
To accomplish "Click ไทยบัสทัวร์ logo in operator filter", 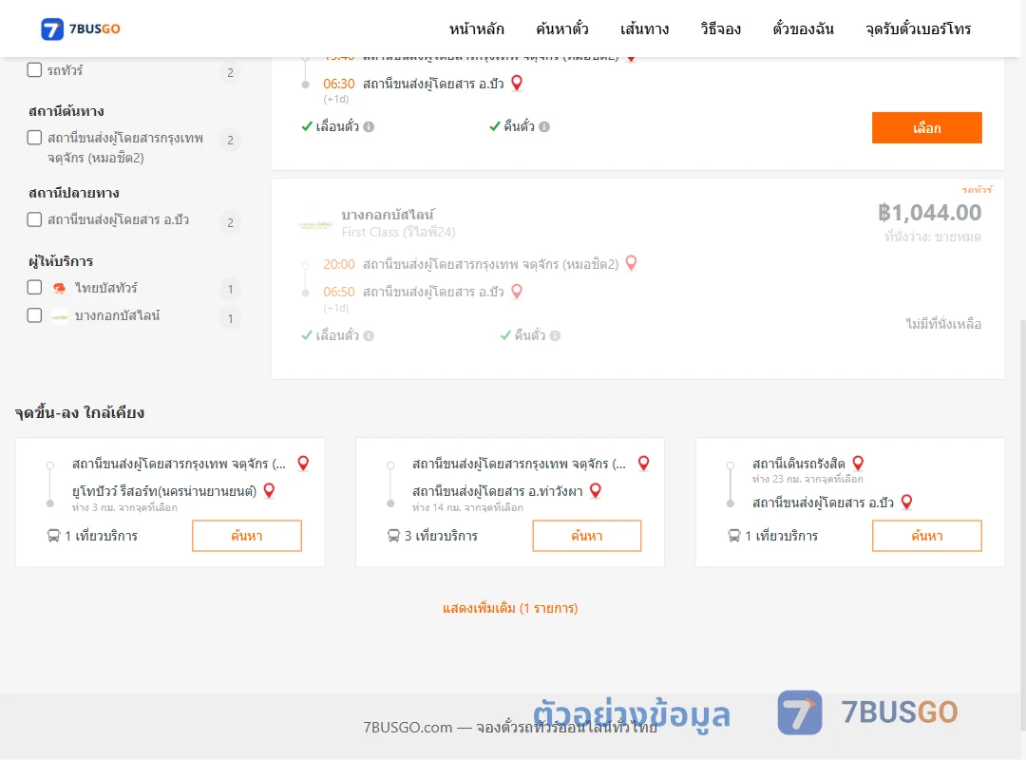I will pos(60,288).
